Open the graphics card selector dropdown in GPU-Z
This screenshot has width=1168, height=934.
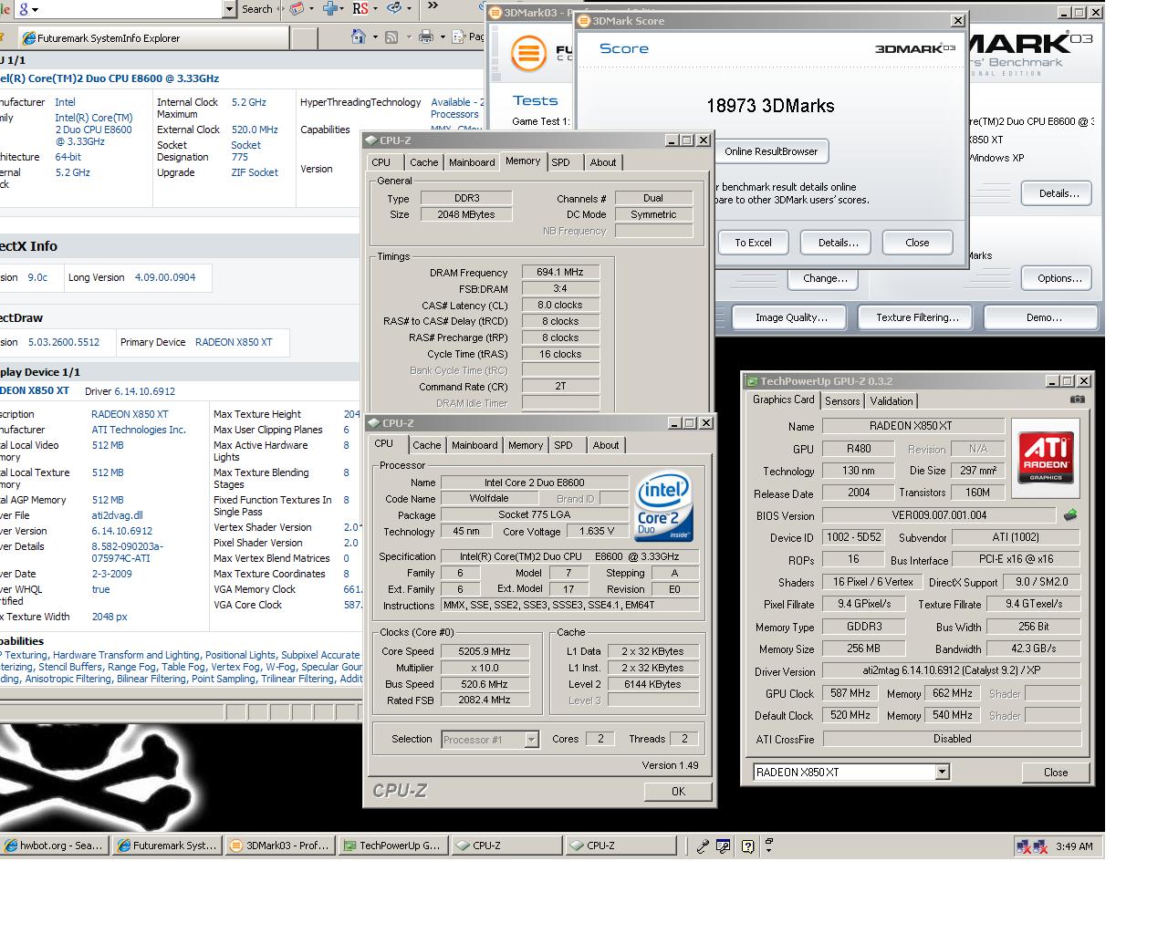(942, 772)
